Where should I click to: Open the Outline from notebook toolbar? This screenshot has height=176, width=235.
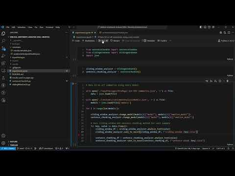coord(162,41)
